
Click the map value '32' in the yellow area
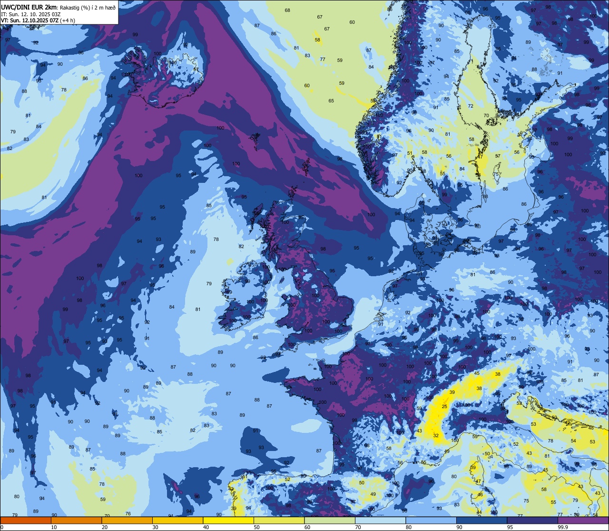[436, 436]
